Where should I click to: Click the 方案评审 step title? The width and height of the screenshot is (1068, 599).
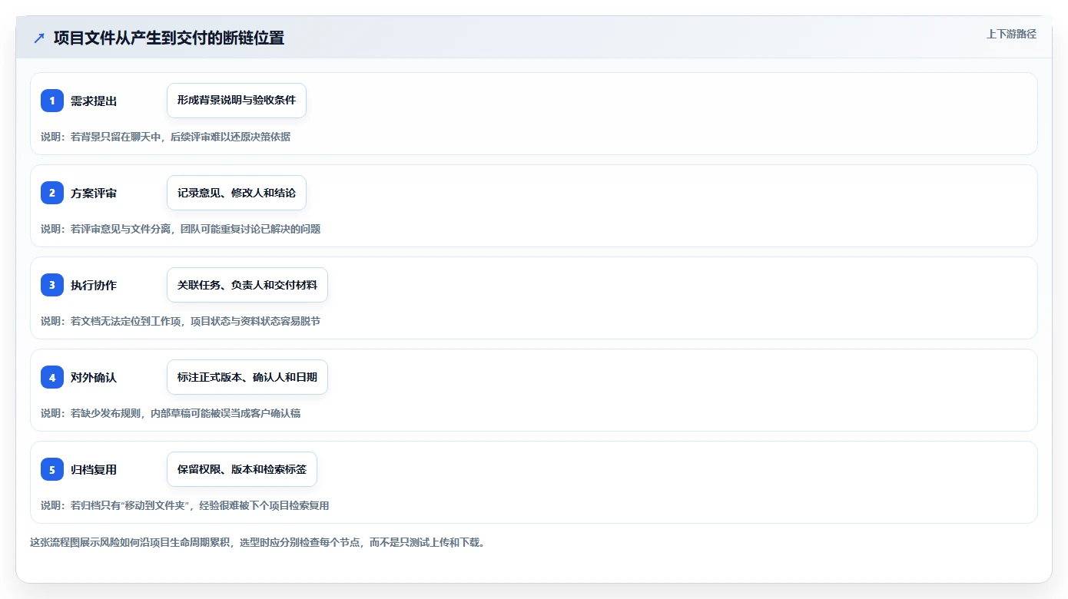[x=94, y=194]
